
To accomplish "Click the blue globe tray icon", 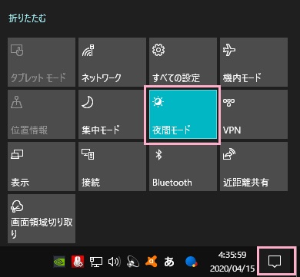I will 192,262.
